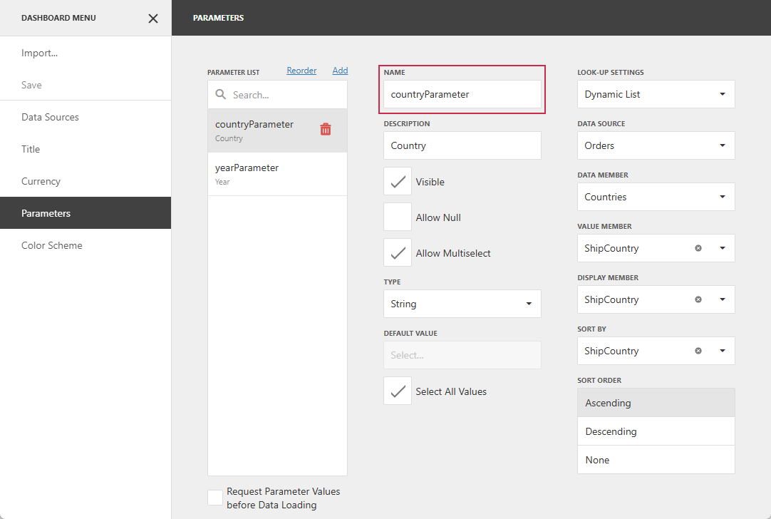Select Descending sort order

pos(656,431)
